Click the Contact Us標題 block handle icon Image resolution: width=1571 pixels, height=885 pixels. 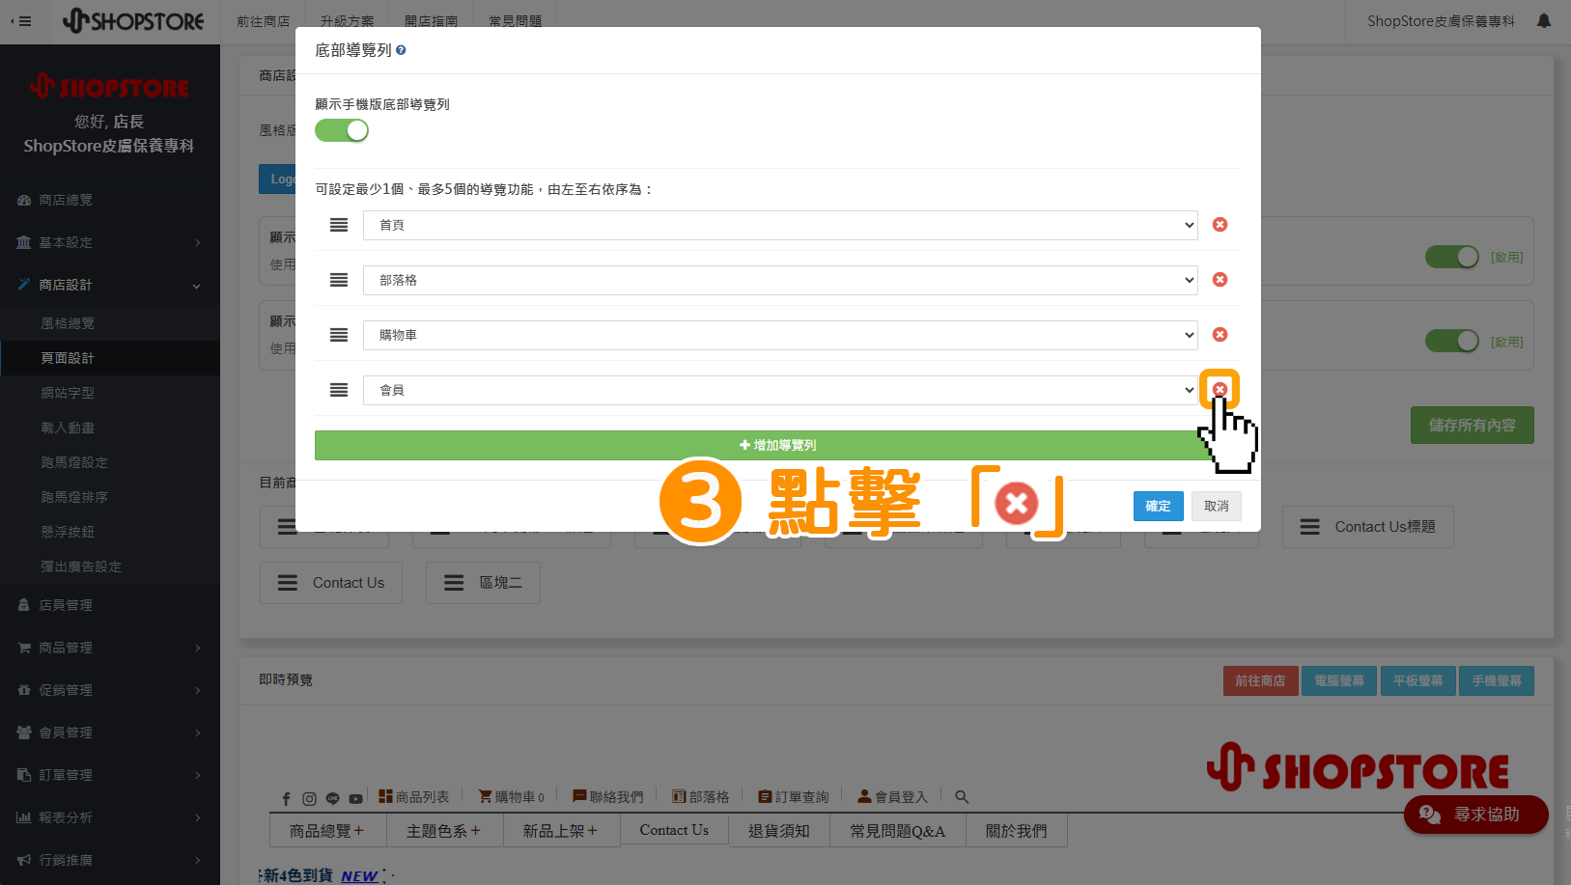[x=1309, y=527]
